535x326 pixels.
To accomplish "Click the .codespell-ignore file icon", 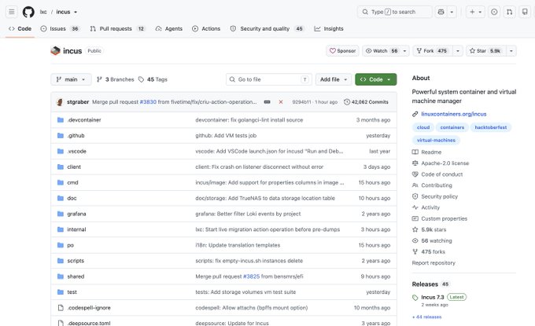I will [61, 308].
